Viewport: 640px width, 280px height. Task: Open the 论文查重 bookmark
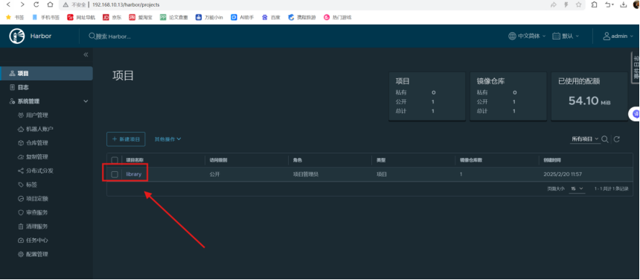point(174,17)
